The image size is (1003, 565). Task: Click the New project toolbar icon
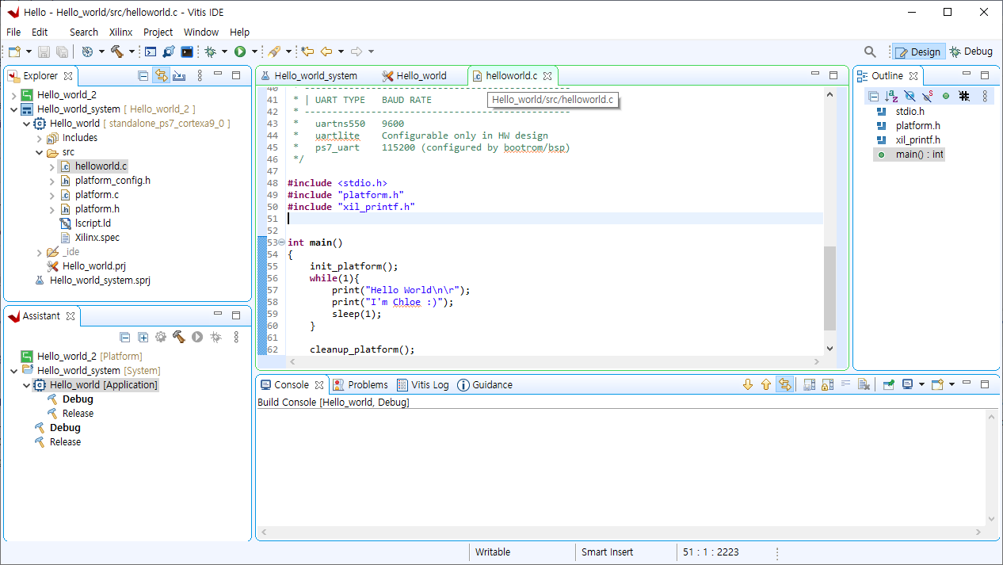(x=14, y=52)
